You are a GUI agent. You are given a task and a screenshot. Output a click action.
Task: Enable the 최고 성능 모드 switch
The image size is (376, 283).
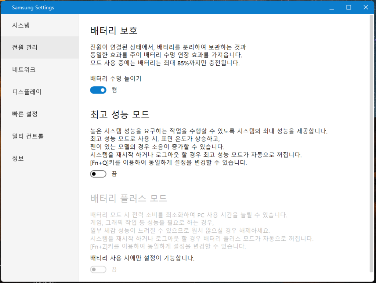[x=98, y=174]
